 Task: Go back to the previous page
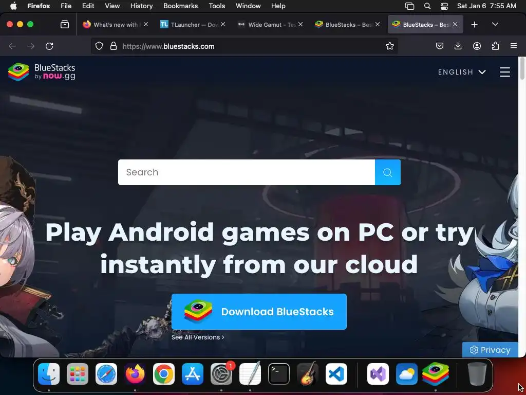(x=12, y=46)
